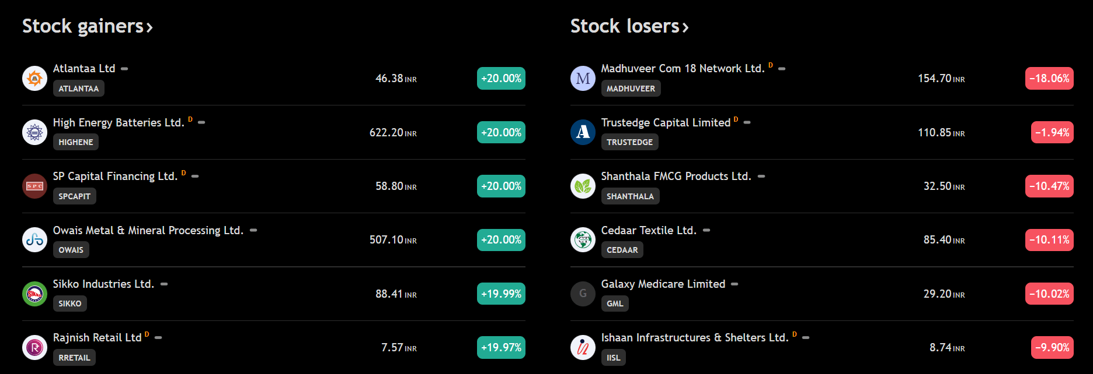Click the red −18.06% Madhuveer change badge
1093x374 pixels.
[x=1049, y=78]
